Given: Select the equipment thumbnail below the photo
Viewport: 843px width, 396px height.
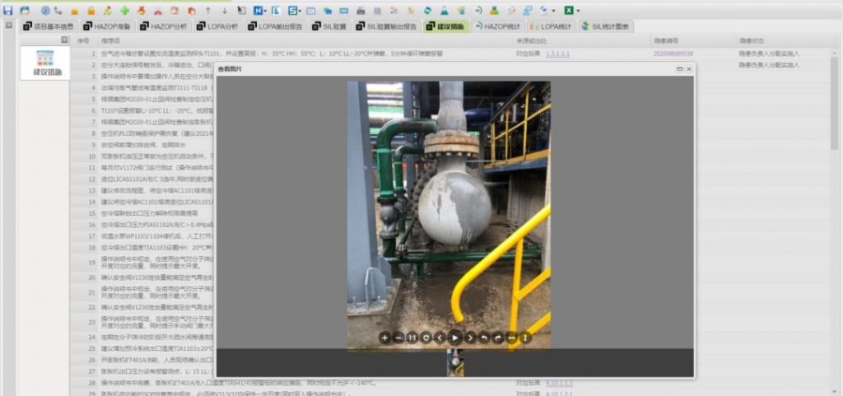Looking at the screenshot, I should tap(454, 363).
